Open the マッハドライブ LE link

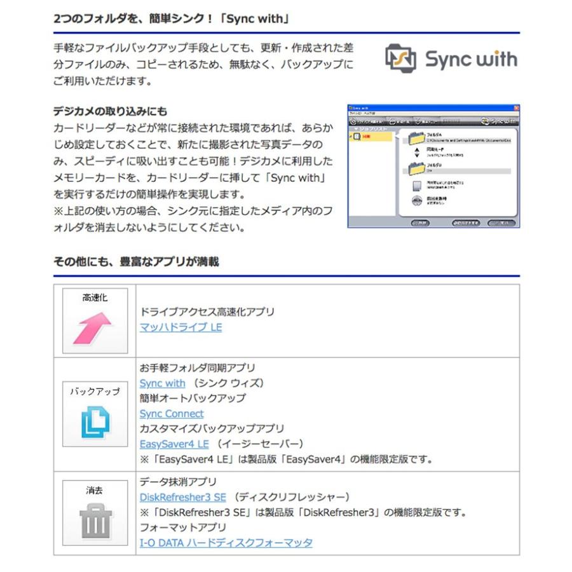[x=180, y=327]
